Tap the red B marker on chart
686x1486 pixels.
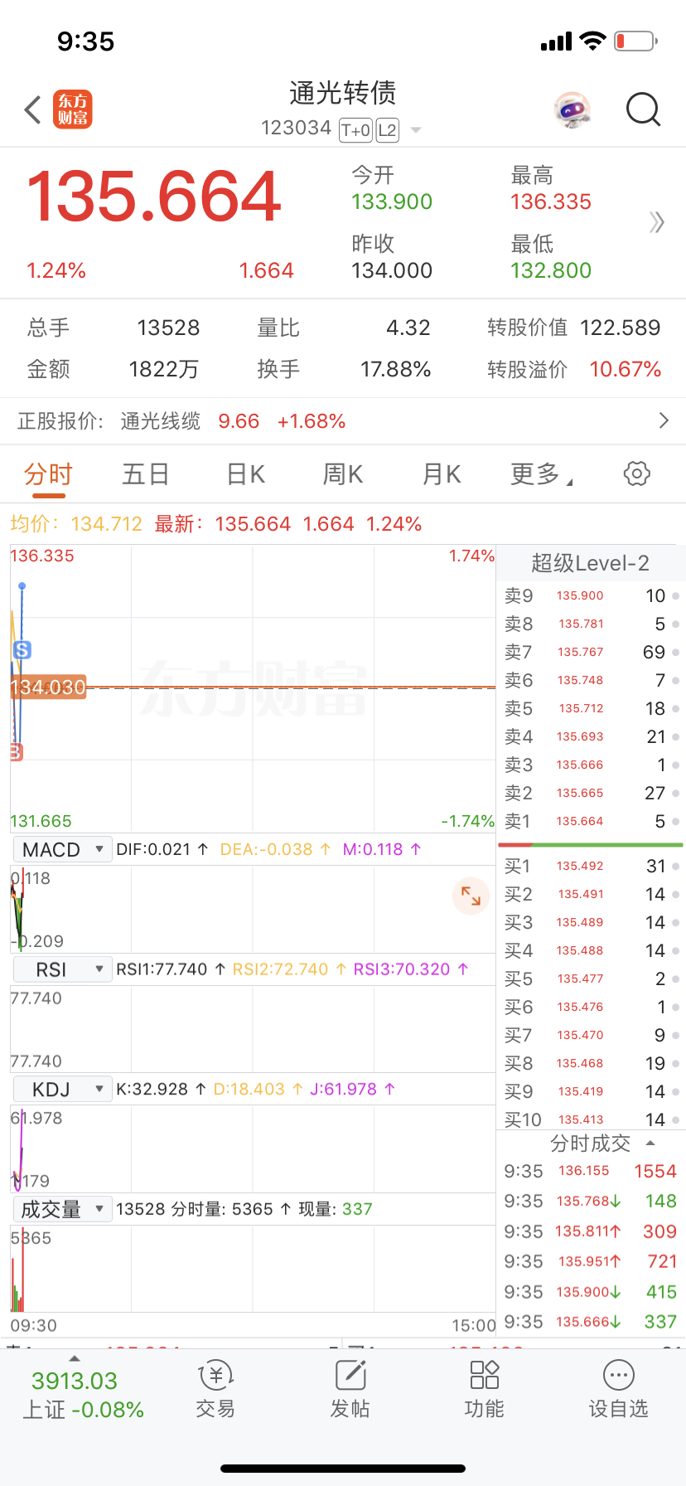click(17, 752)
